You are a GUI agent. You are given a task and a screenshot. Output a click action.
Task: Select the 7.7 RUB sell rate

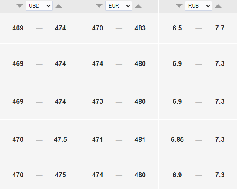[220, 28]
